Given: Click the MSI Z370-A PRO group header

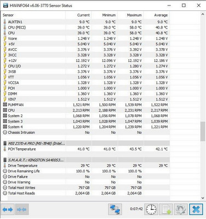Looking at the screenshot, I should pos(86,143).
